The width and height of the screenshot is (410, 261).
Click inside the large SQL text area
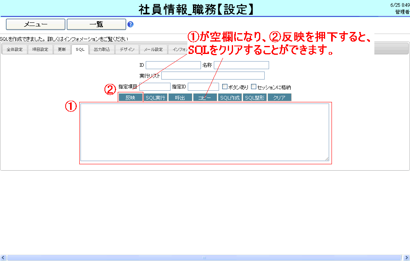[x=205, y=132]
